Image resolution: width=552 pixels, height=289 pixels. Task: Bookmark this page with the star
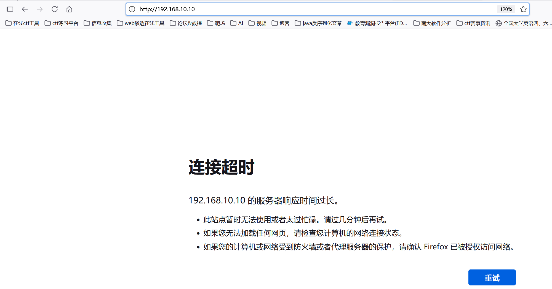(523, 9)
